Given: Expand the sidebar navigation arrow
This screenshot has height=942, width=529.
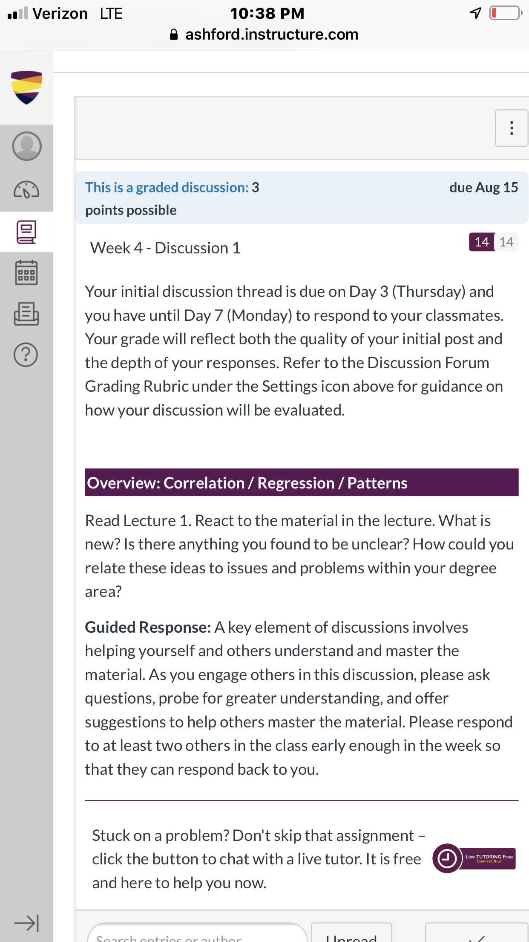Looking at the screenshot, I should [x=26, y=923].
